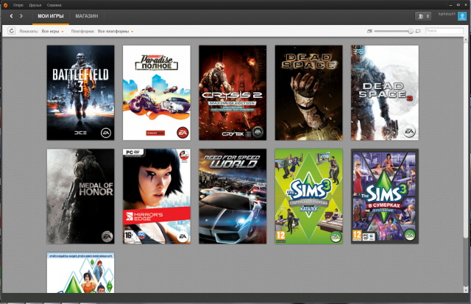
Task: Click the large thumbnails size icon
Action: [418, 31]
